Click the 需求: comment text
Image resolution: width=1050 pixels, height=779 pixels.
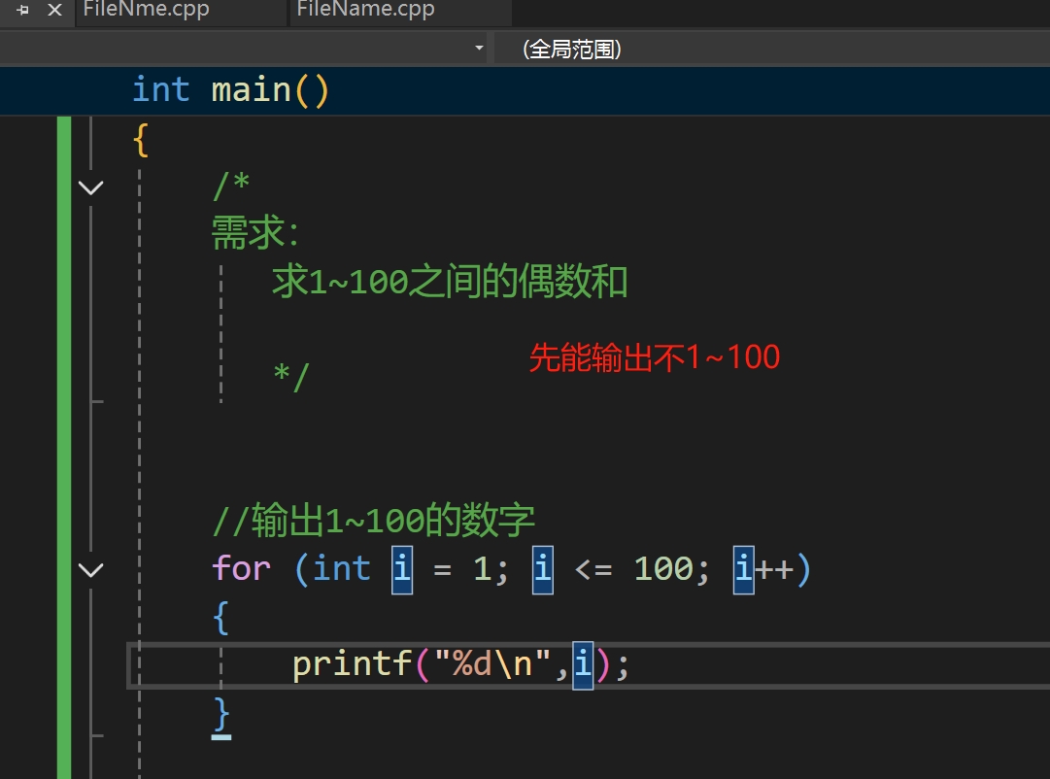pyautogui.click(x=255, y=232)
